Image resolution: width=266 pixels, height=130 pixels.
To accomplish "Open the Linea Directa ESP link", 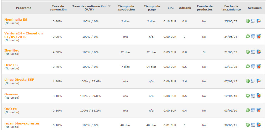I will click(x=19, y=79).
